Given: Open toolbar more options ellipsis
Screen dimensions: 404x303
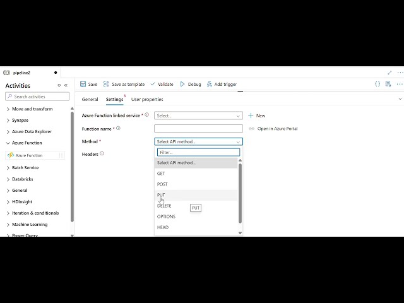Looking at the screenshot, I should [x=400, y=84].
